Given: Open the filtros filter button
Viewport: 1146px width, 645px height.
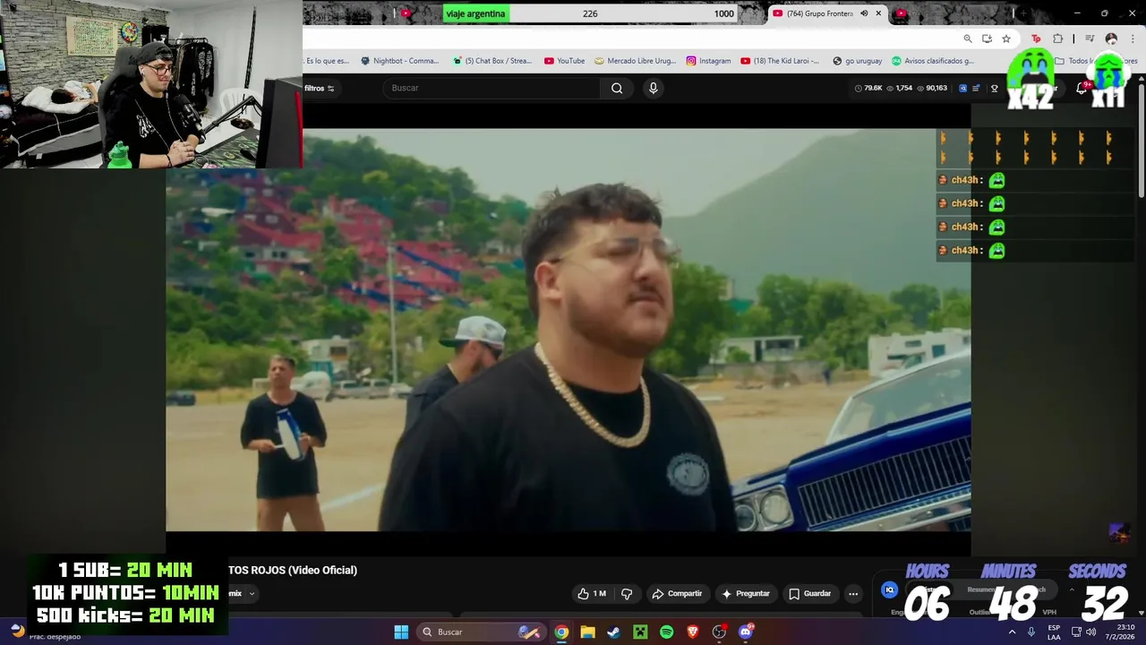Looking at the screenshot, I should 319,88.
